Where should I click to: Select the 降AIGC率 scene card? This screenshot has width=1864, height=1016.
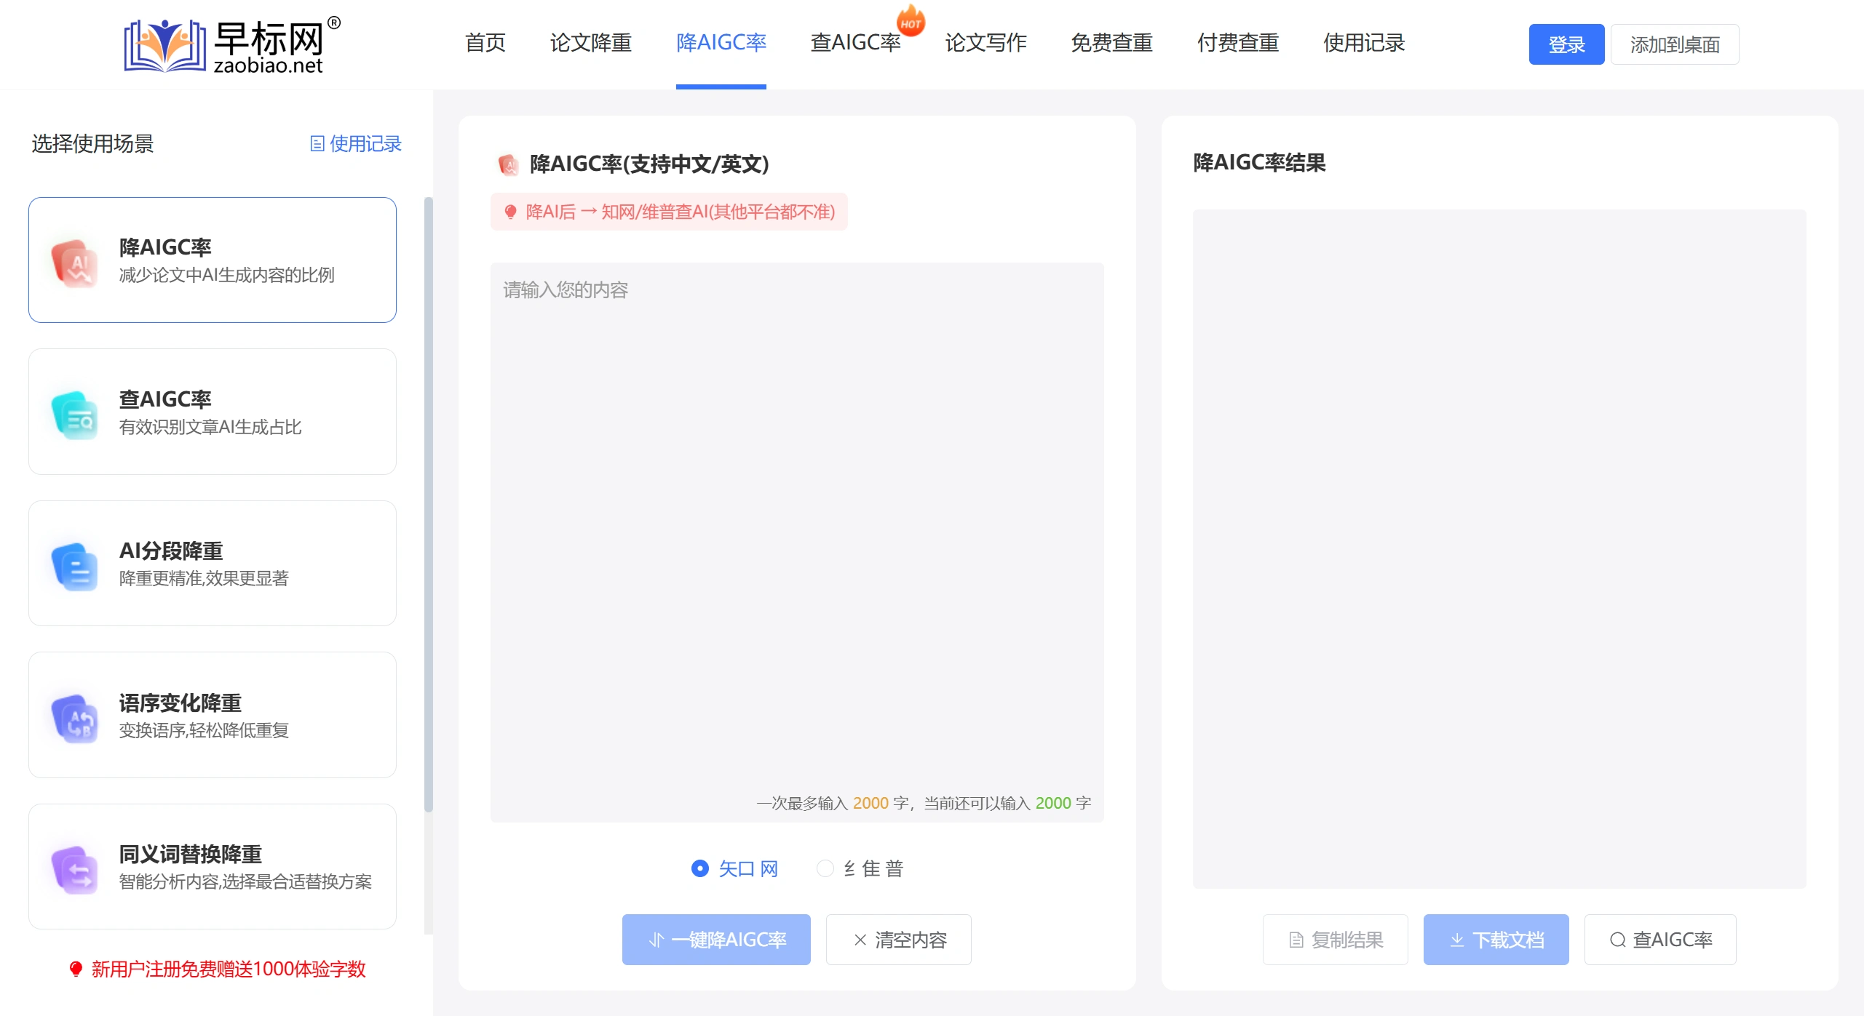point(213,260)
